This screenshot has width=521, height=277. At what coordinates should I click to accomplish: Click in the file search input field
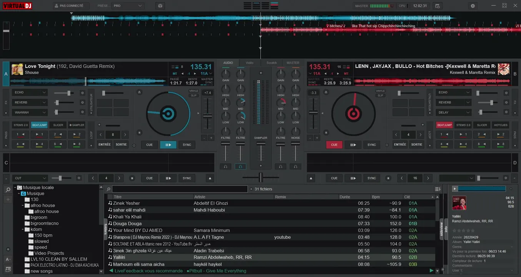(180, 189)
